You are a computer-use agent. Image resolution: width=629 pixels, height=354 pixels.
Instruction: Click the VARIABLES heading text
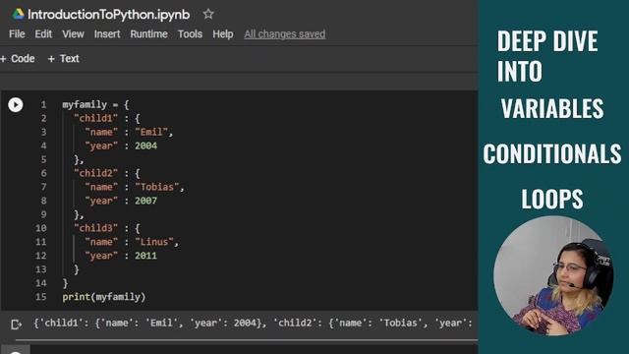pyautogui.click(x=552, y=109)
